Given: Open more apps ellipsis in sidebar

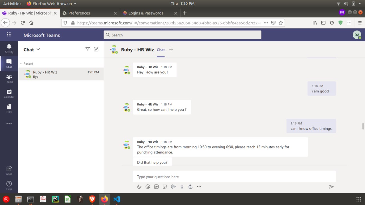Looking at the screenshot, I should 9,124.
